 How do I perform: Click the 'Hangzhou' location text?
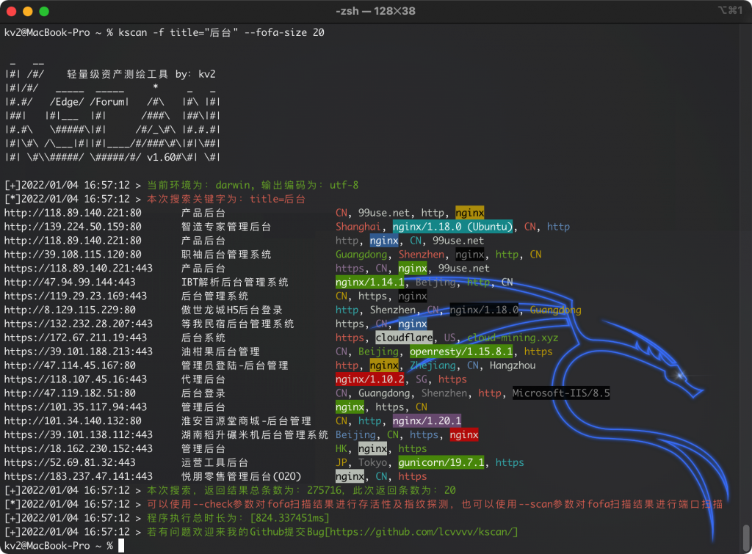click(x=513, y=365)
